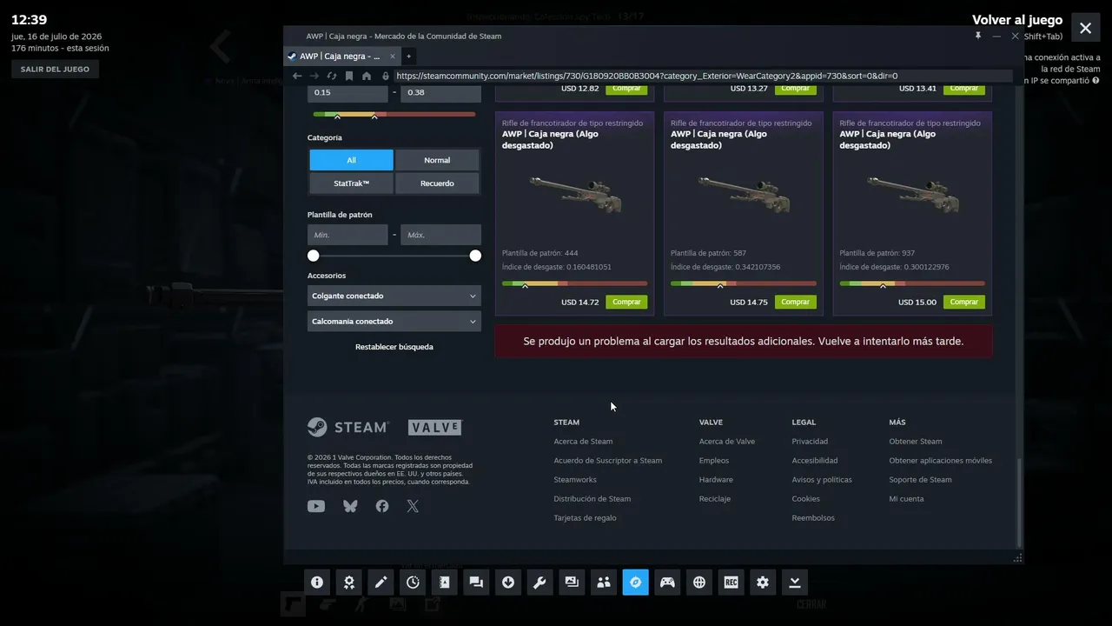Viewport: 1112px width, 626px height.
Task: Open the controller settings icon
Action: pos(667,582)
